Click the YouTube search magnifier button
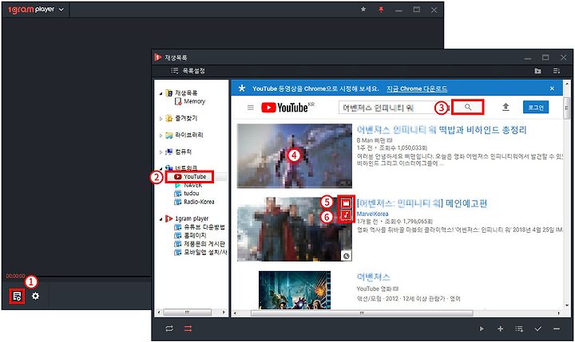575x342 pixels. (467, 107)
